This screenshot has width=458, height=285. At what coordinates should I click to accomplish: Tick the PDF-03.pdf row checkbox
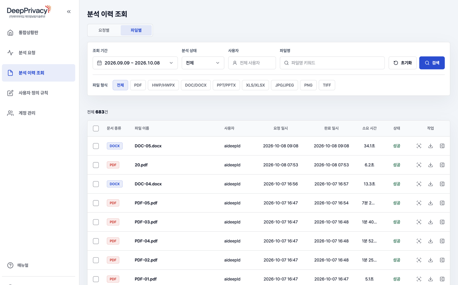pyautogui.click(x=96, y=222)
